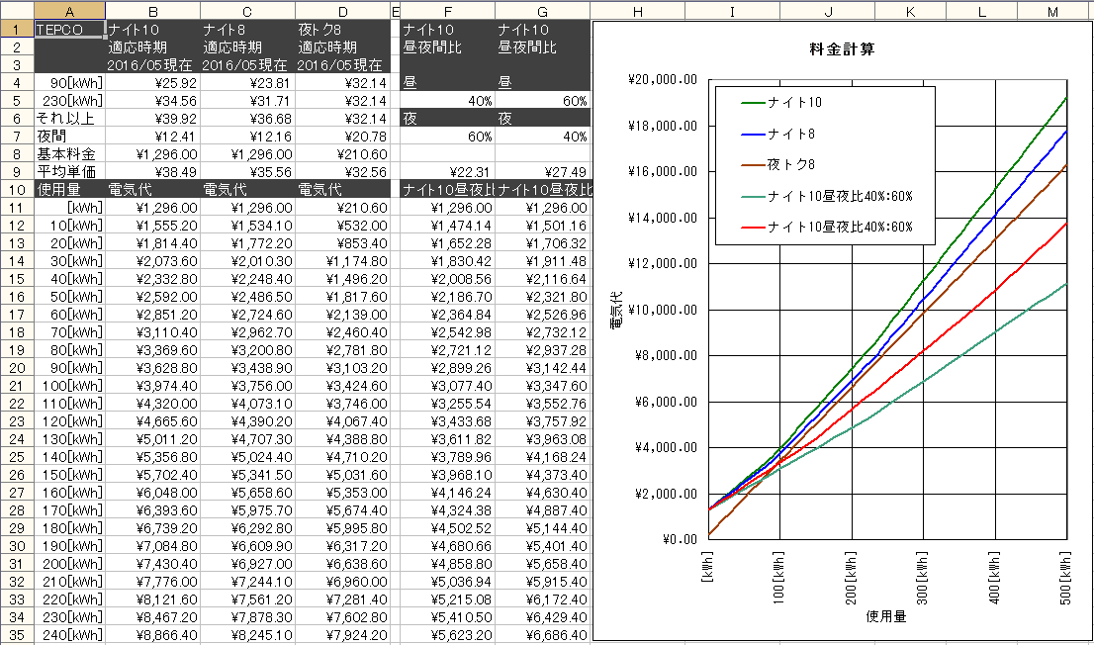Select the 使用量 header cell in column A
1094x645 pixels.
point(70,190)
